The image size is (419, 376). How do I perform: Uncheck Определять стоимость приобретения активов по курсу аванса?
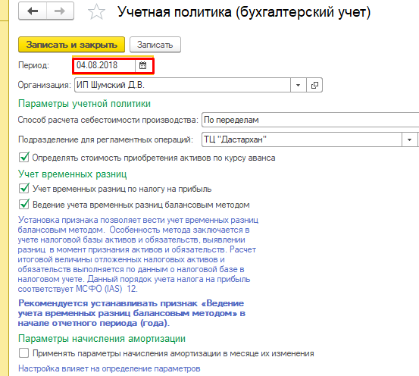(24, 157)
